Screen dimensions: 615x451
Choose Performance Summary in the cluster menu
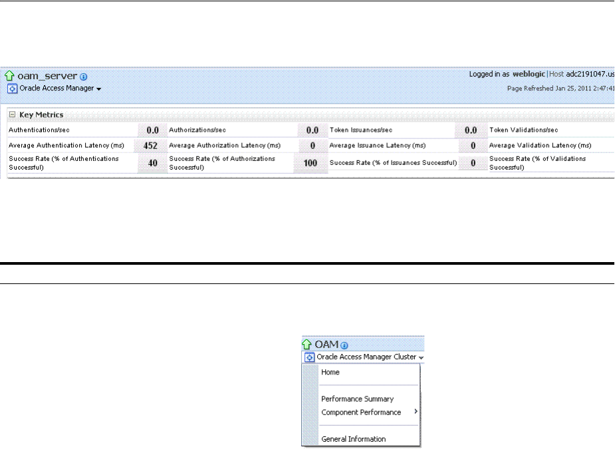click(x=357, y=399)
